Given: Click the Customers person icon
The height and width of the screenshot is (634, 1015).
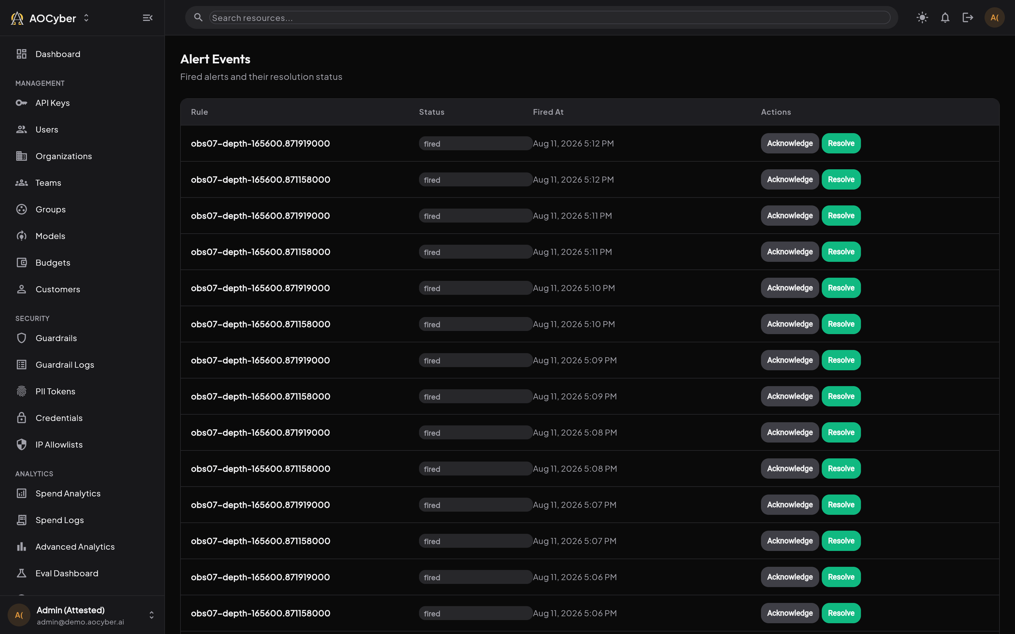Looking at the screenshot, I should point(21,289).
